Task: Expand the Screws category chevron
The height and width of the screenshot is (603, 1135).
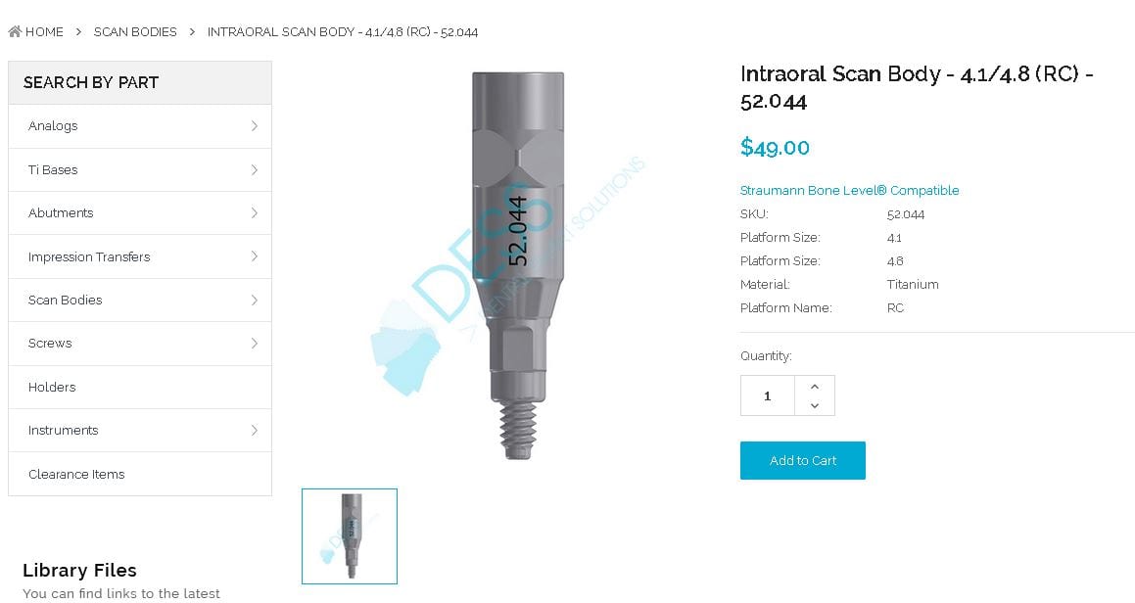Action: click(254, 344)
